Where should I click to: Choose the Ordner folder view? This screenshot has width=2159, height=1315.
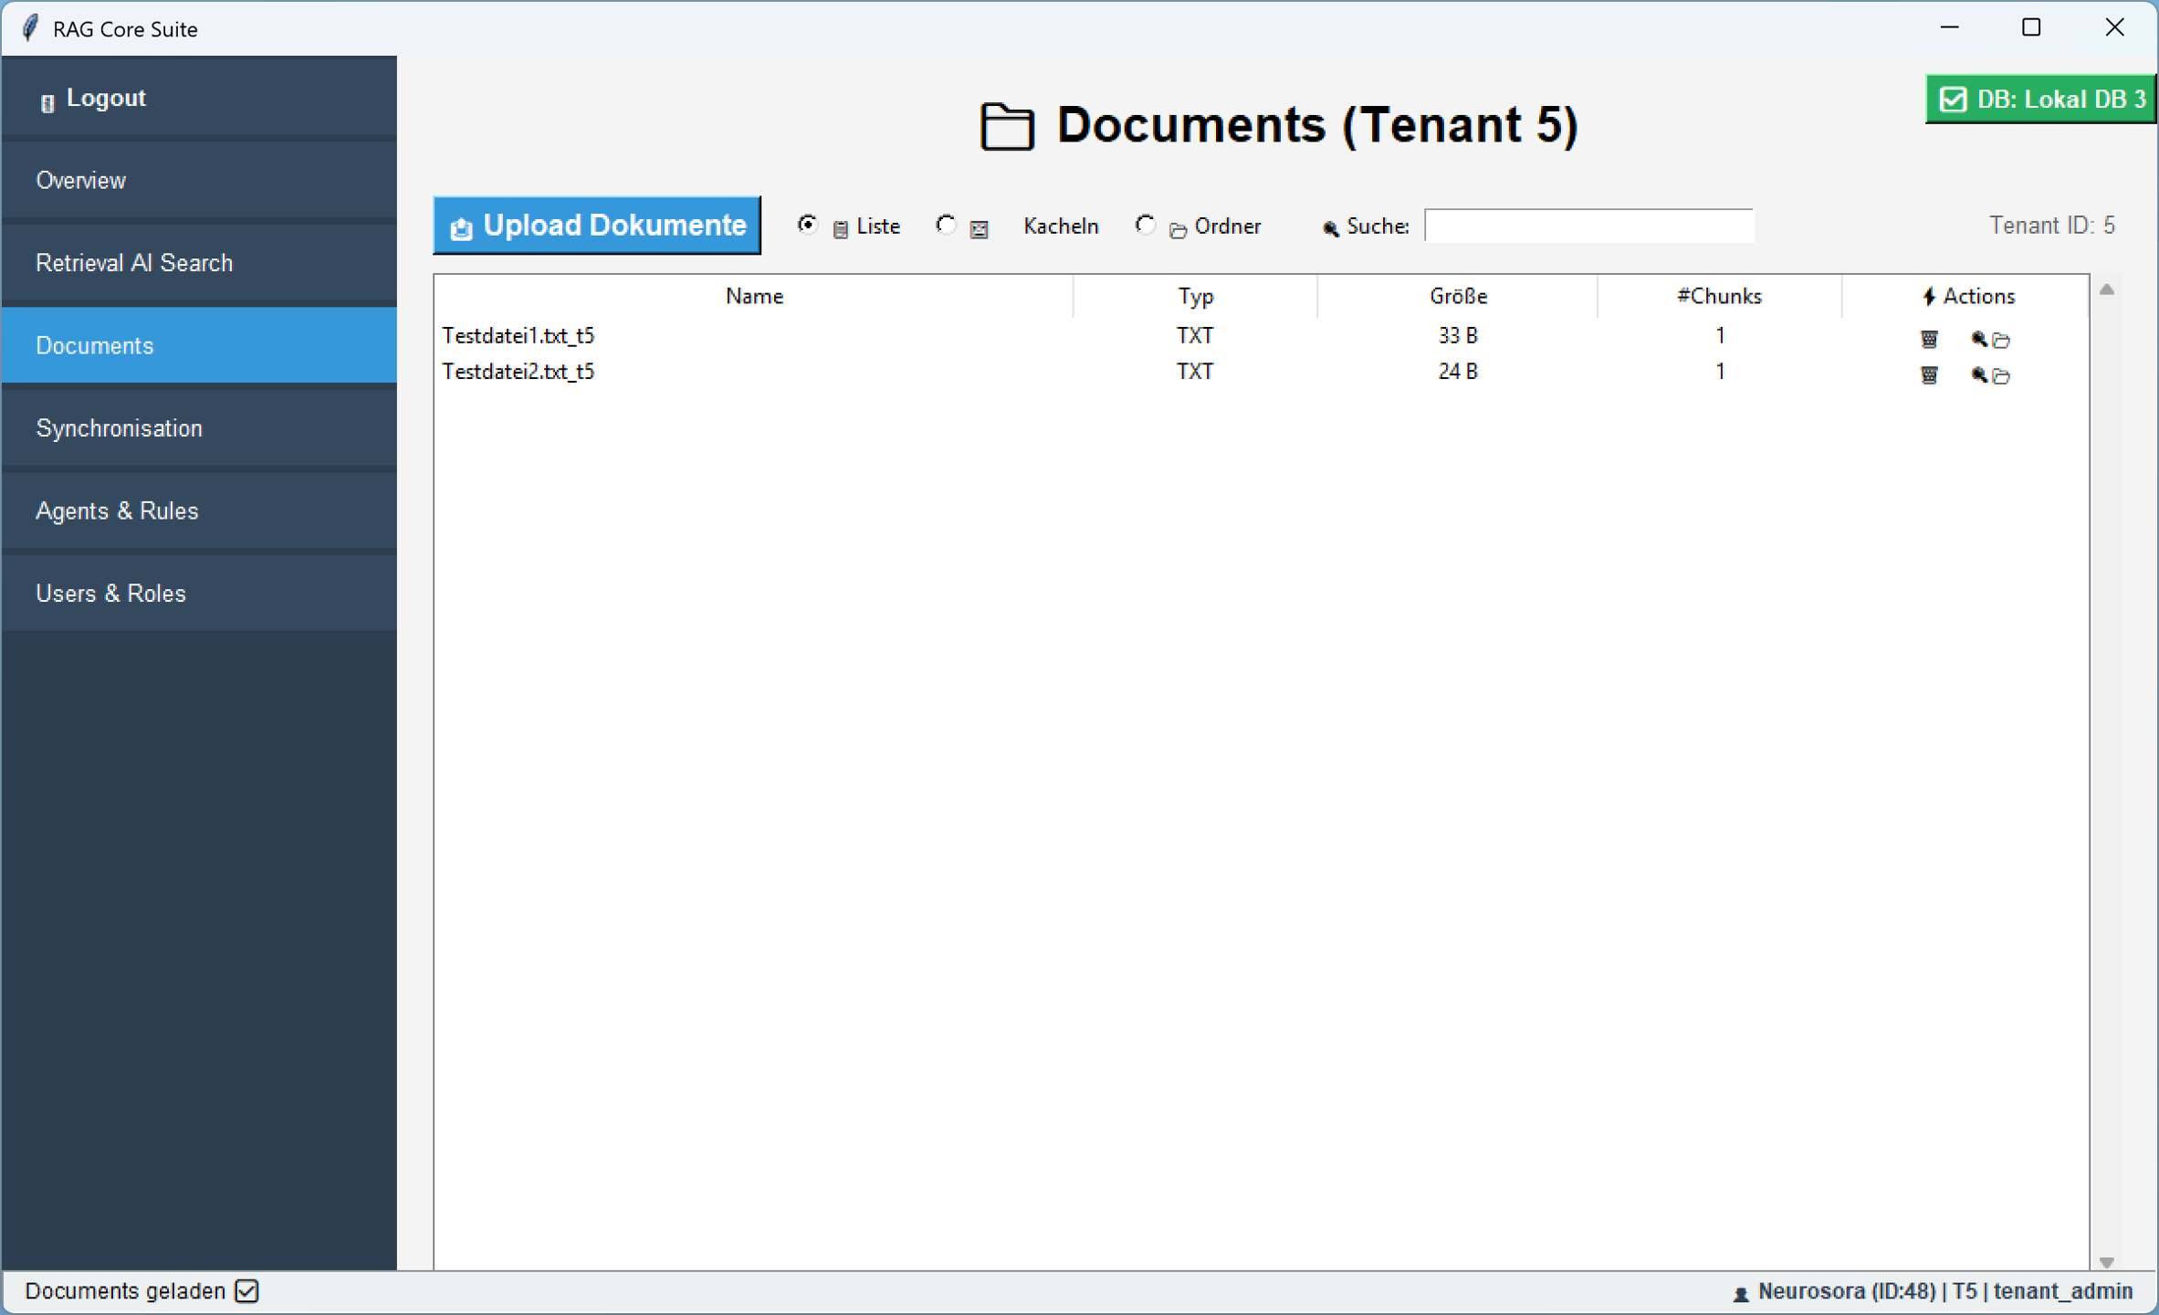pos(1145,225)
